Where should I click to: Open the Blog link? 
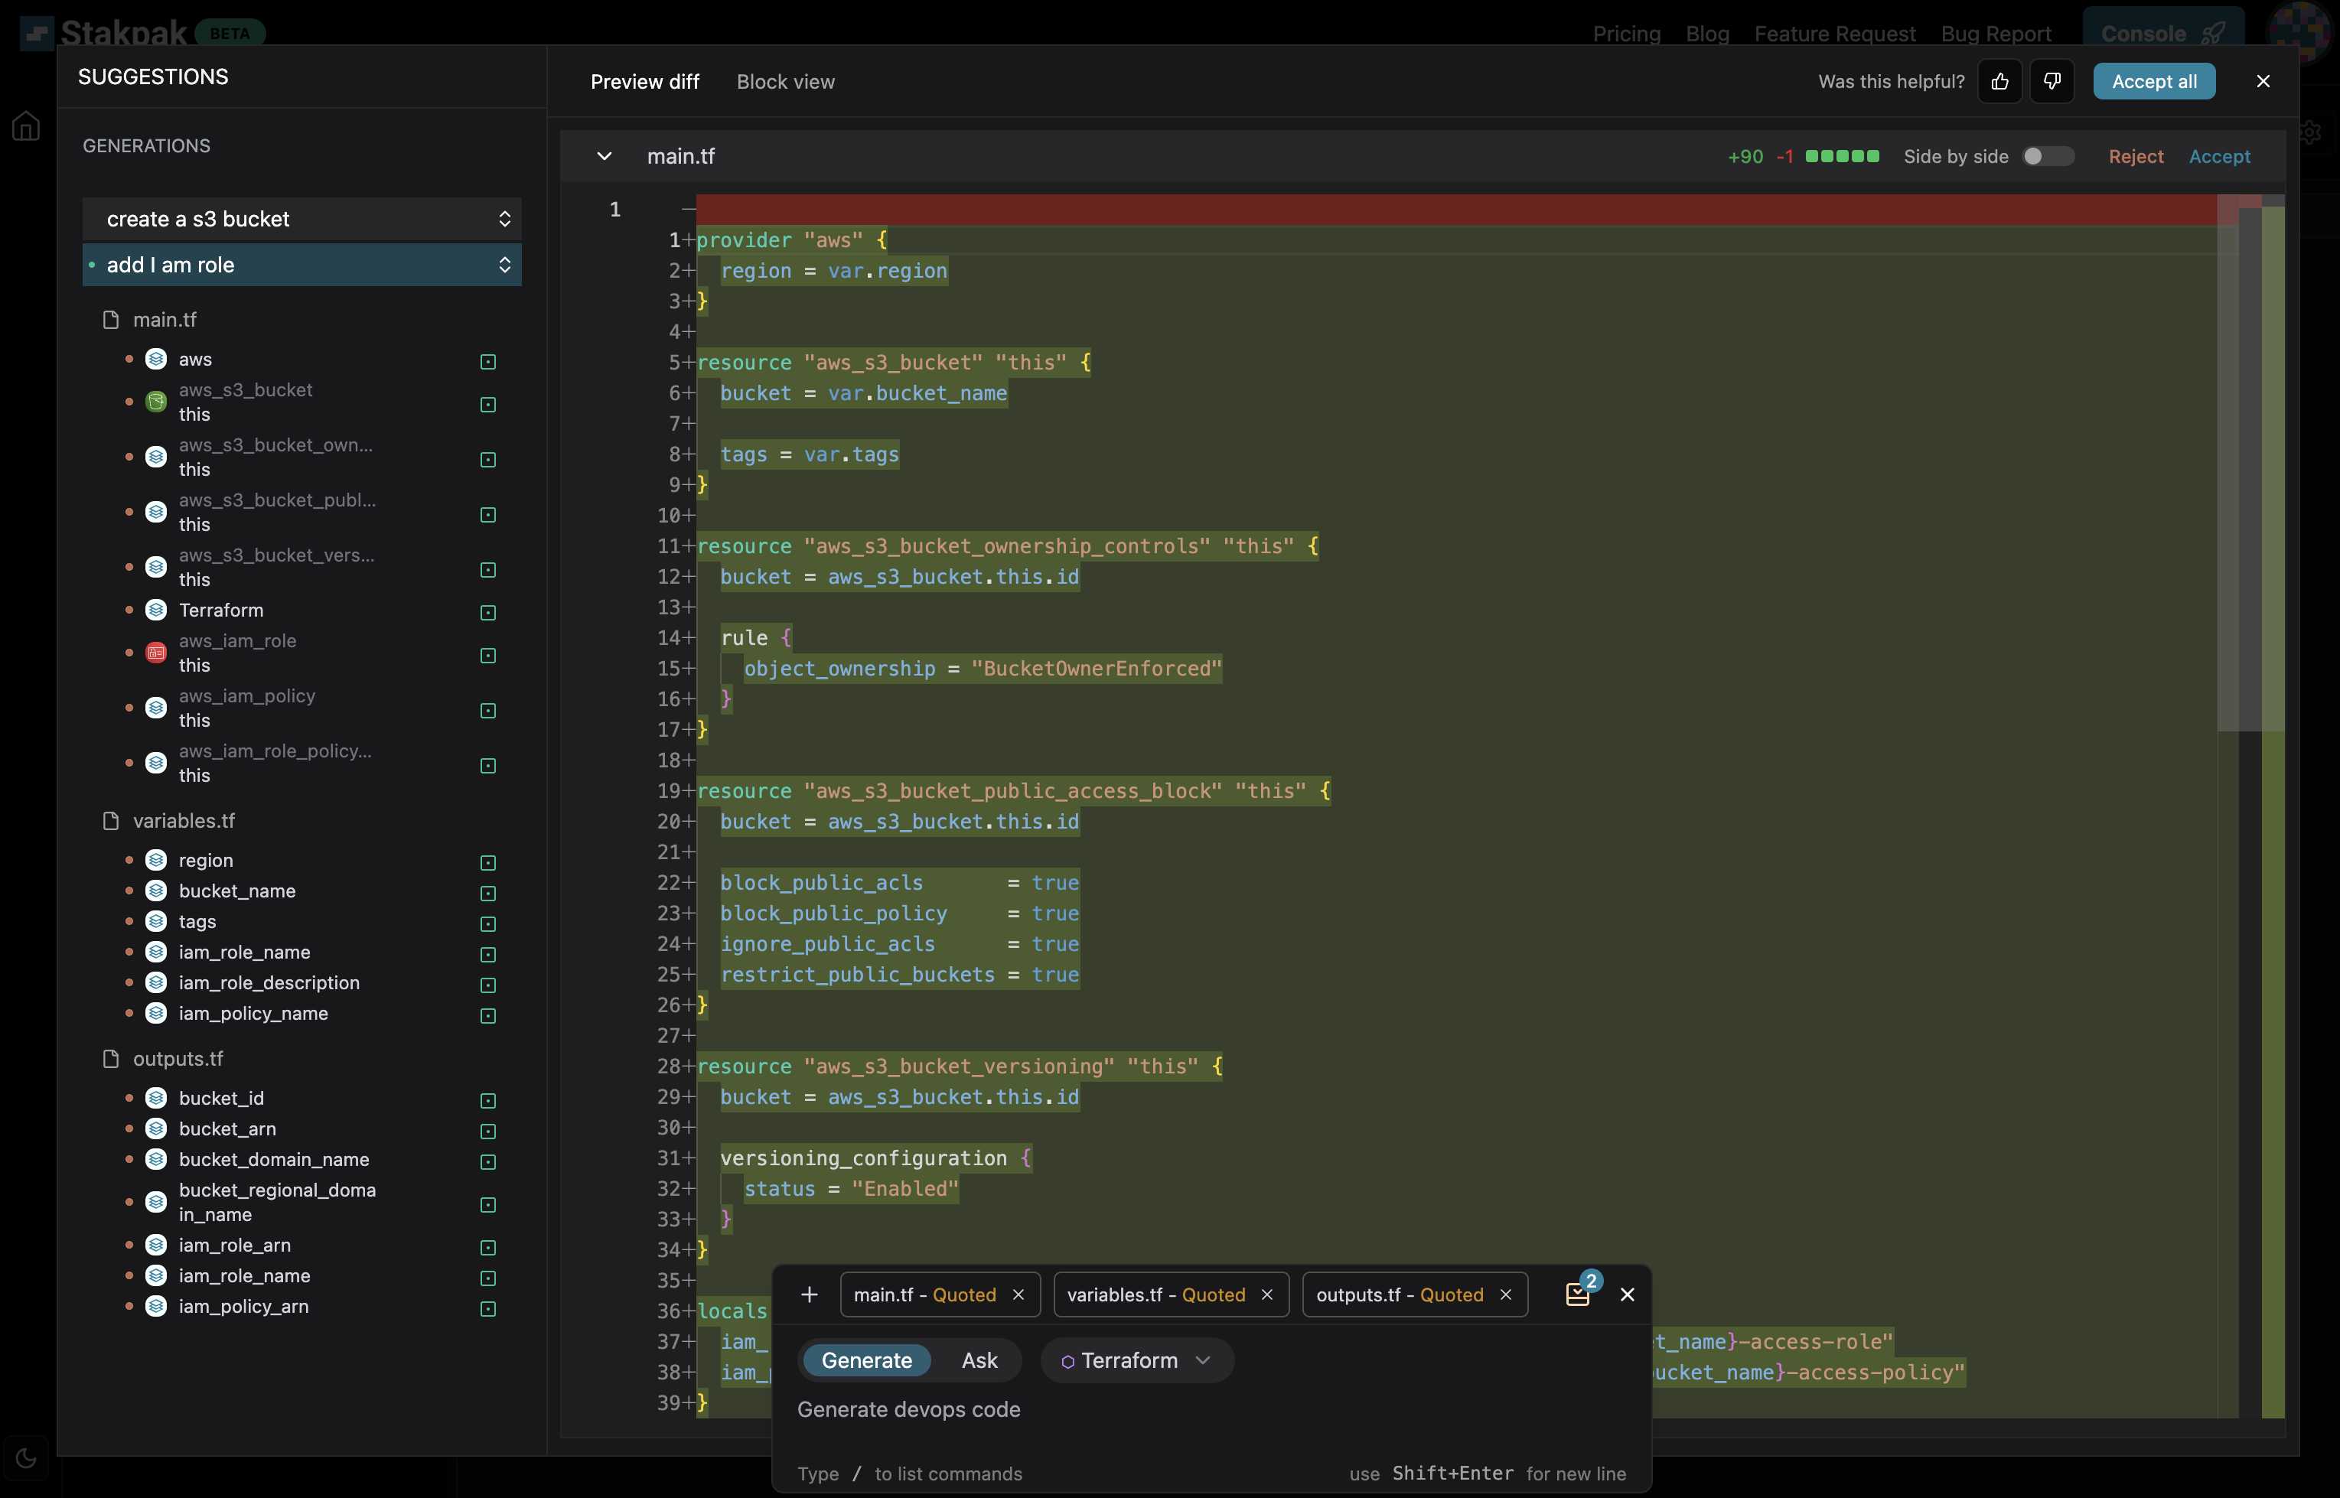[1708, 34]
